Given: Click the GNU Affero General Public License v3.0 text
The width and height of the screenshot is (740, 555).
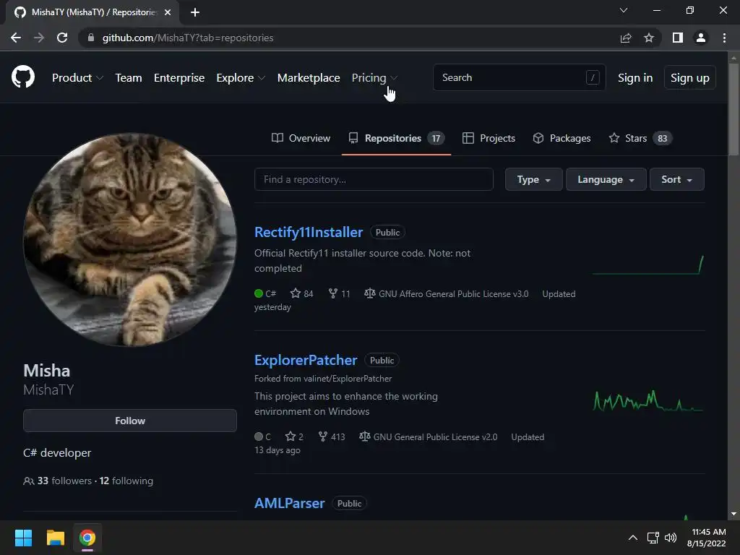Looking at the screenshot, I should click(x=454, y=294).
